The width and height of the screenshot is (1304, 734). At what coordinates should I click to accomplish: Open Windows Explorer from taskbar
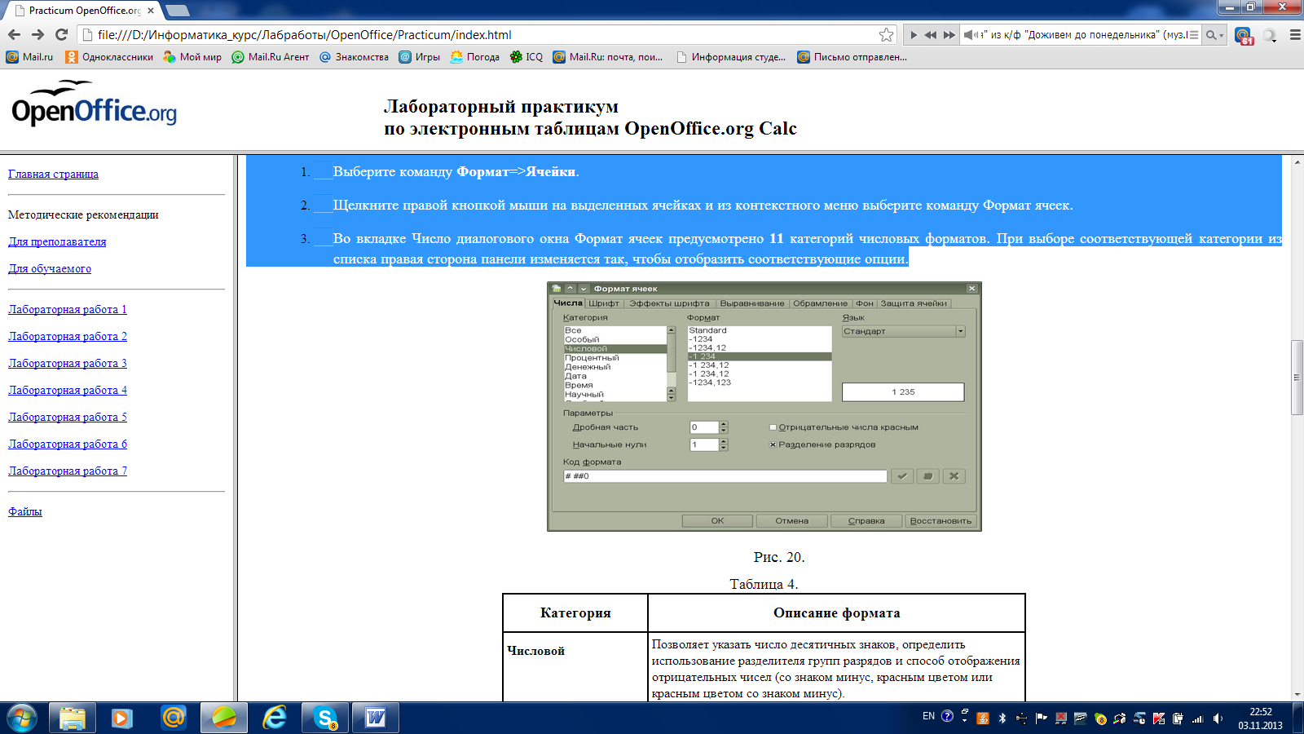(73, 718)
